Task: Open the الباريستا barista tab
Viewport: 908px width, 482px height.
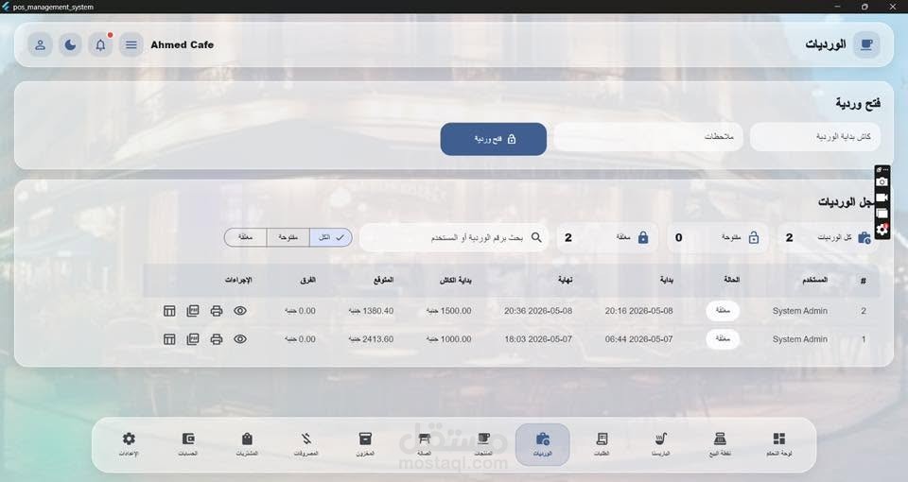Action: click(x=661, y=444)
